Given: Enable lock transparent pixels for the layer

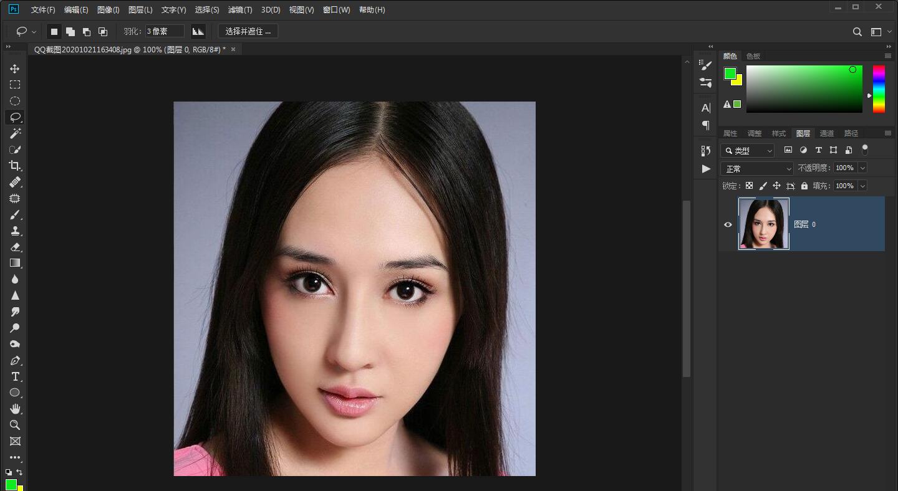Looking at the screenshot, I should 749,185.
